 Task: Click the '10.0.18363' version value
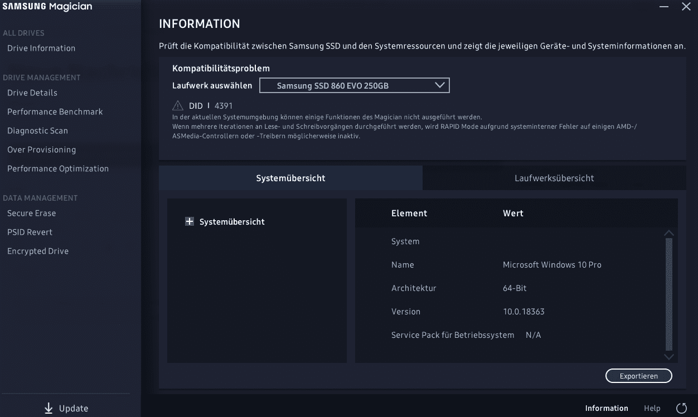[523, 312]
